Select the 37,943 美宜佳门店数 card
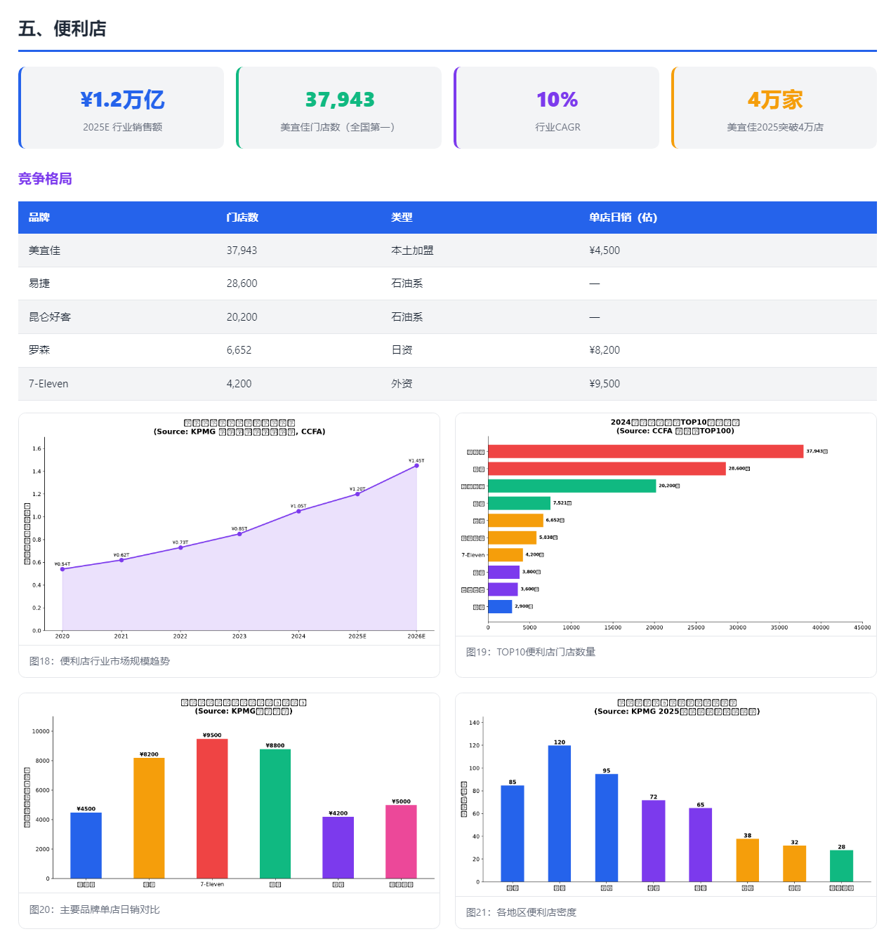The height and width of the screenshot is (941, 891). [339, 107]
